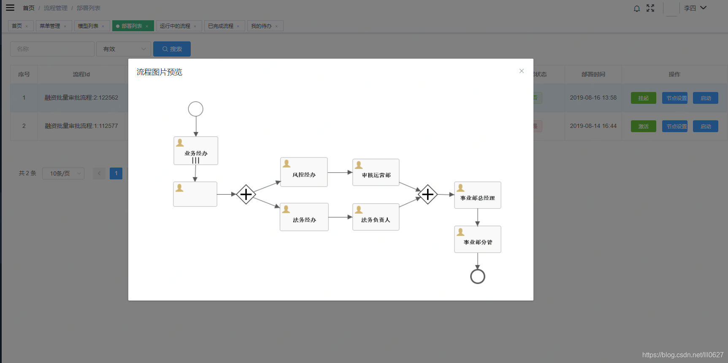The height and width of the screenshot is (363, 728).
Task: Toggle fullscreen icon in header
Action: point(650,8)
